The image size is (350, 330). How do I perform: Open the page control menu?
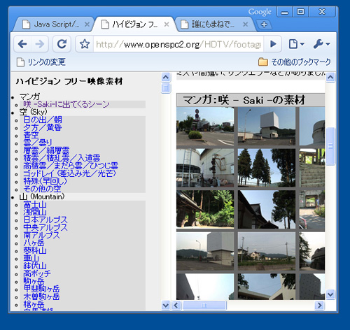296,44
